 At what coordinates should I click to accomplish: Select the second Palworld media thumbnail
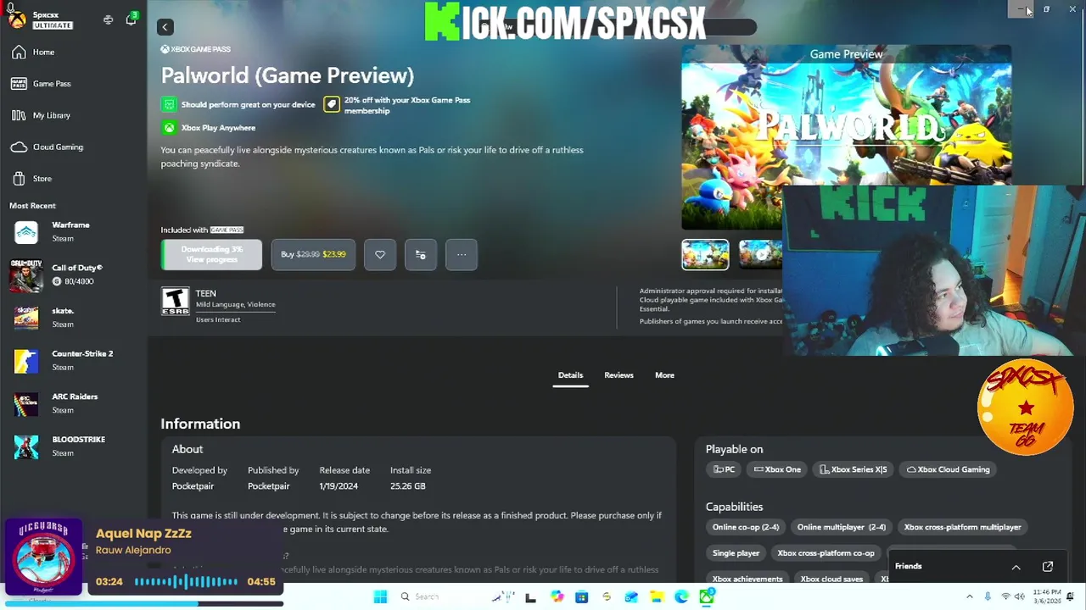760,254
